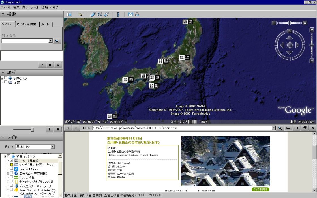Go back in the embedded browser
This screenshot has width=317, height=198.
68,128
